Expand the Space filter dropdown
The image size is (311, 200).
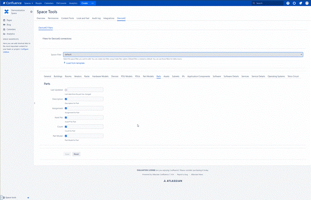(183, 54)
